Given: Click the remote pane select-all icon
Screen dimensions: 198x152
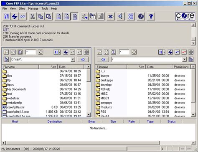Looking at the screenshot, I should tap(107, 52).
